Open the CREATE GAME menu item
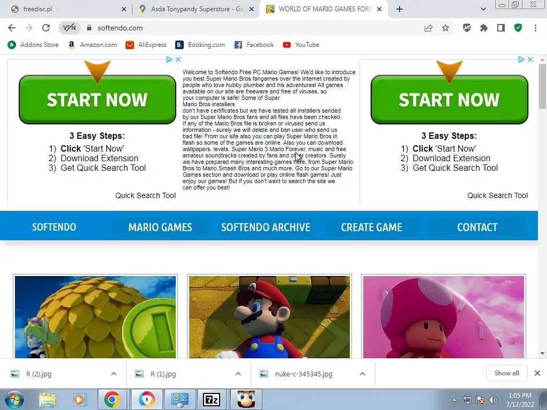The image size is (547, 410). 372,227
